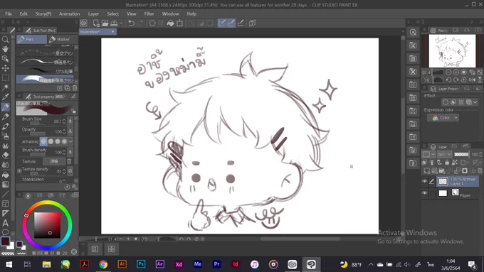Screen dimensions: 484x272
Task: Select the Hand move tool
Action: pos(5,49)
